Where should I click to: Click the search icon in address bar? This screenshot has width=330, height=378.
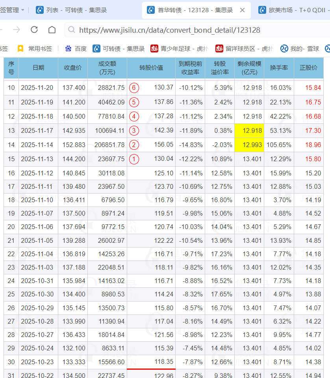point(71,30)
